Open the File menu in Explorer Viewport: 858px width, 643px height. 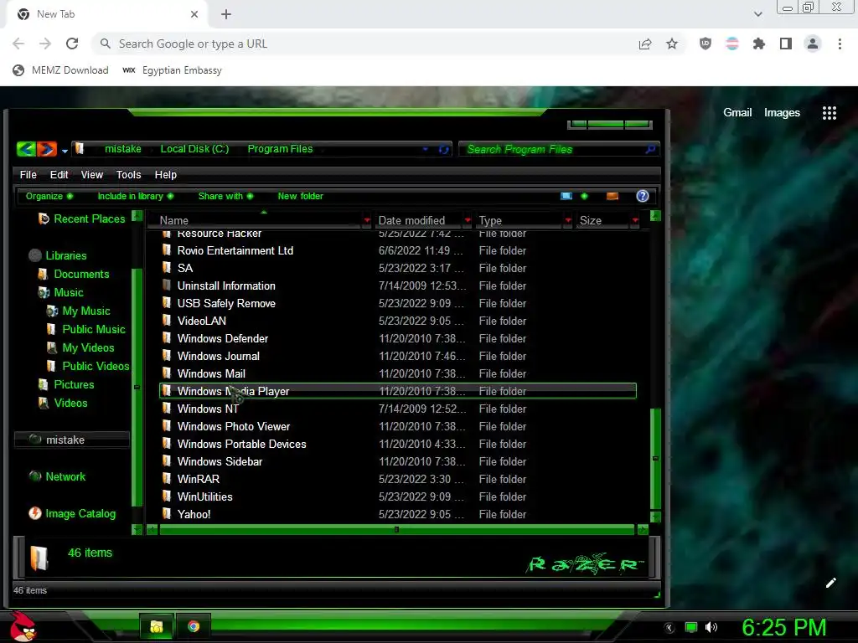pyautogui.click(x=28, y=174)
